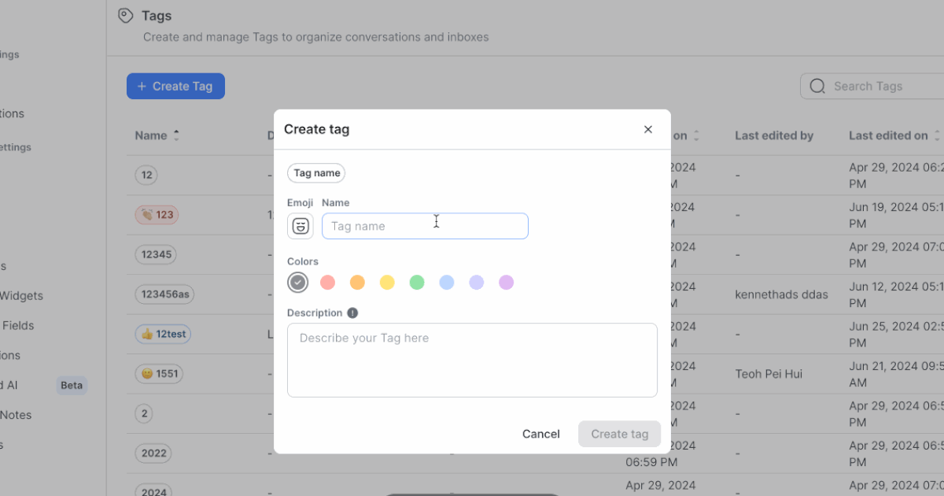The width and height of the screenshot is (944, 496).
Task: Select the green tag color
Action: click(417, 282)
